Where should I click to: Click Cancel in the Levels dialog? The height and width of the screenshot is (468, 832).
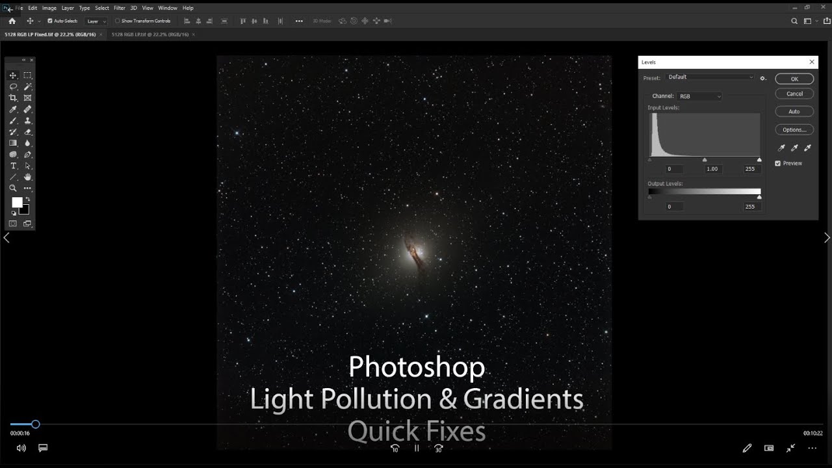click(794, 94)
